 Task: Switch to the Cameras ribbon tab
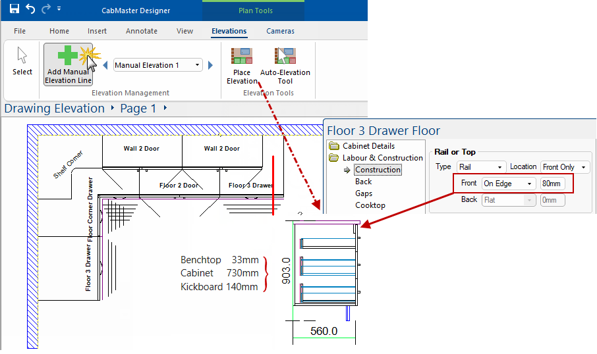(280, 31)
